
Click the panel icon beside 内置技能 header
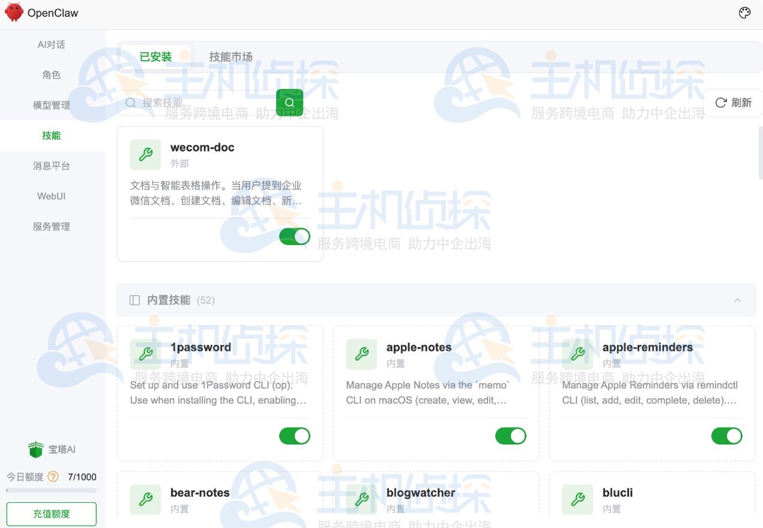pos(134,300)
